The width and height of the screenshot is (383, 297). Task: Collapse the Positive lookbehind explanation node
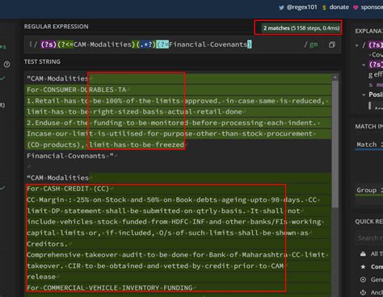[364, 94]
